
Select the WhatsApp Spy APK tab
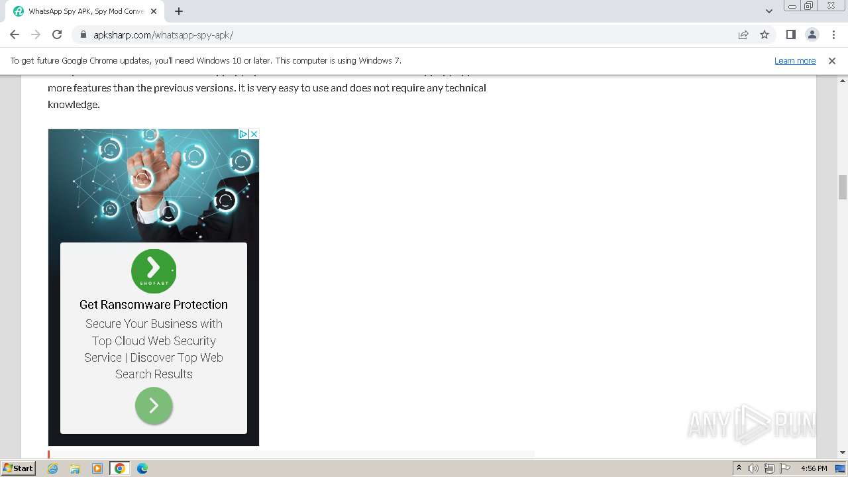click(85, 11)
